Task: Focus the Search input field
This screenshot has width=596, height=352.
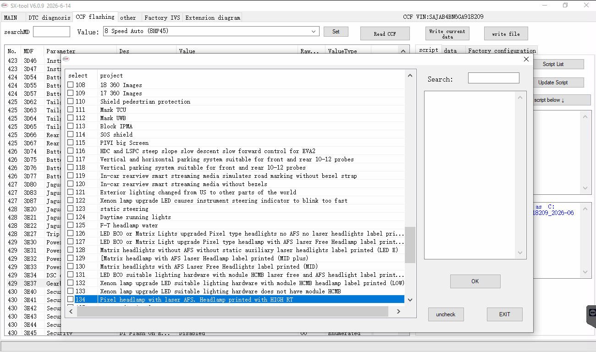Action: tap(493, 78)
